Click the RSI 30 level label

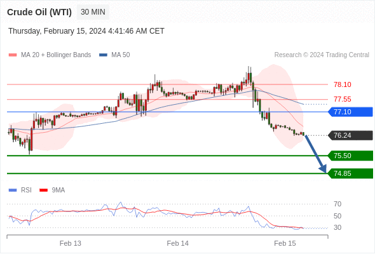(337, 227)
